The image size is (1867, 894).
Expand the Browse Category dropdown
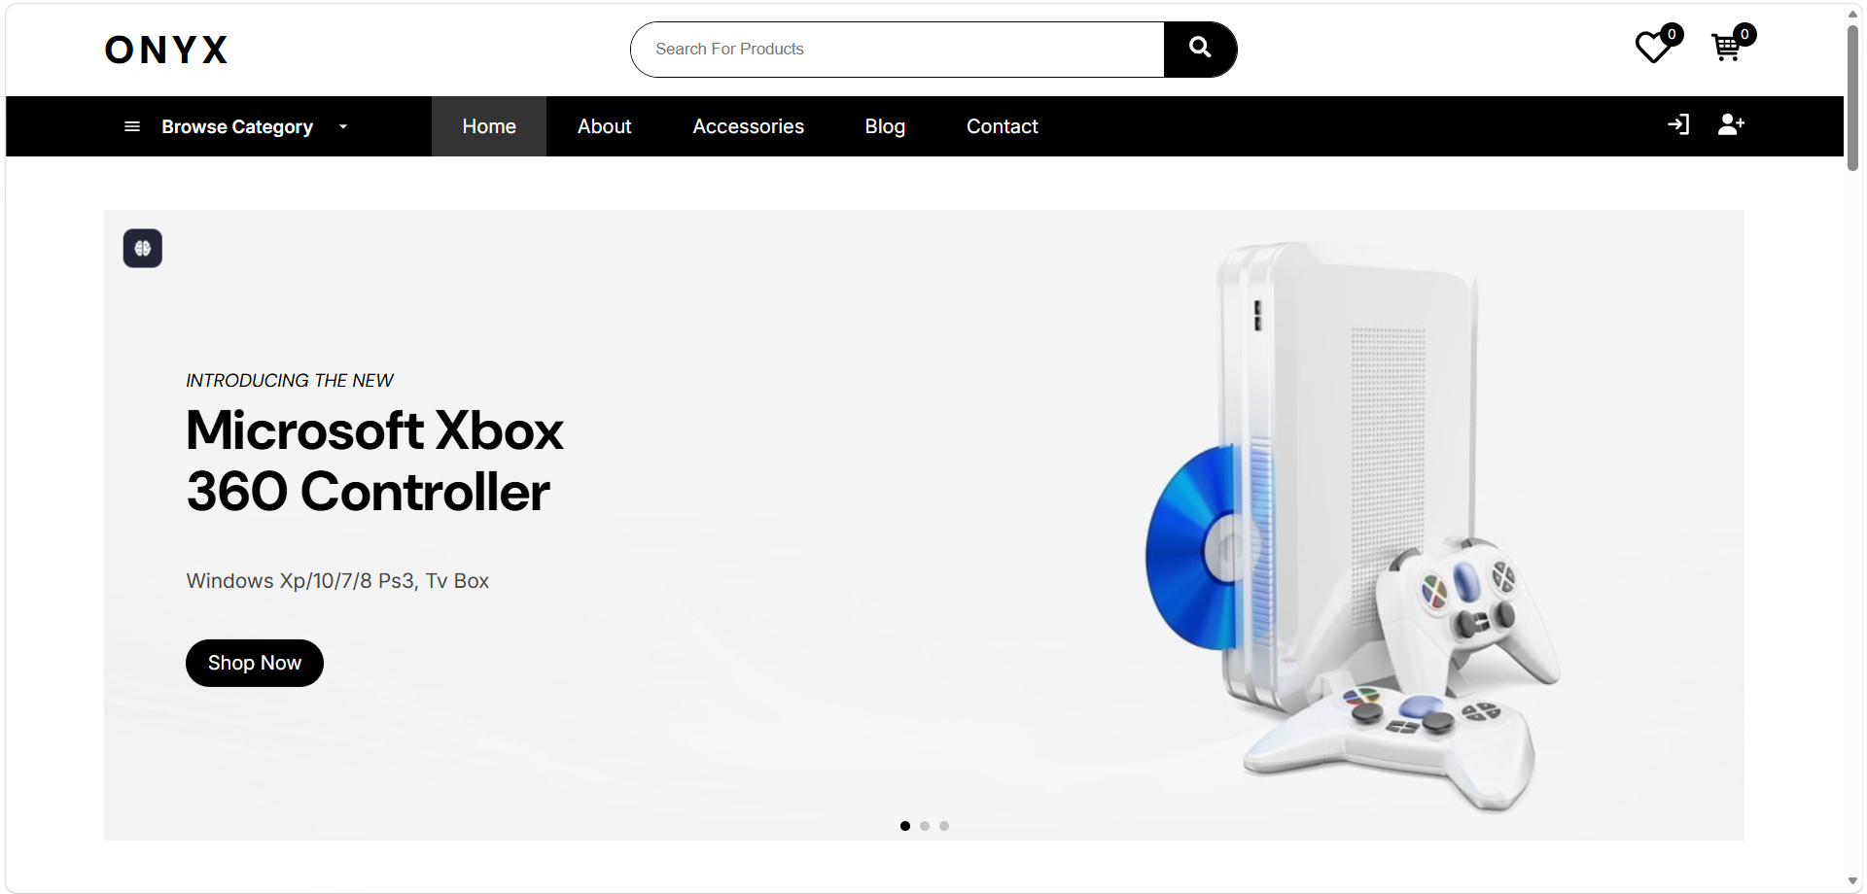[x=237, y=126]
